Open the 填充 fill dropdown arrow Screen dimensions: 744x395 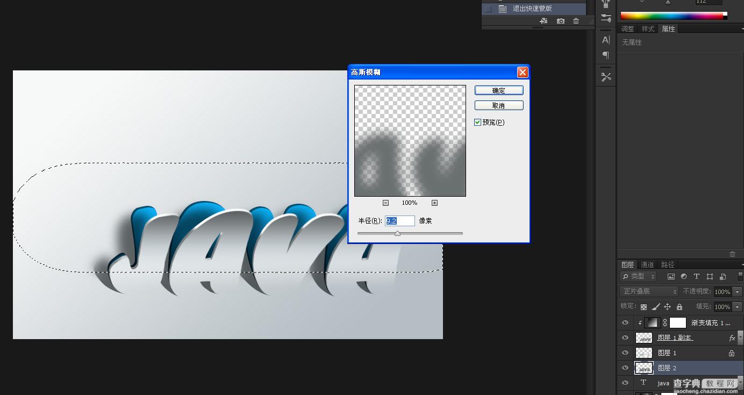(738, 307)
